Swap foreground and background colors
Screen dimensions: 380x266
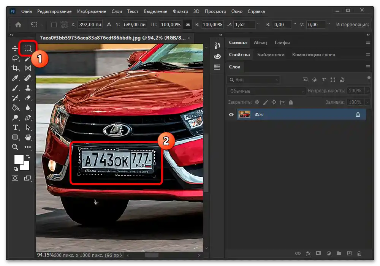coord(28,157)
